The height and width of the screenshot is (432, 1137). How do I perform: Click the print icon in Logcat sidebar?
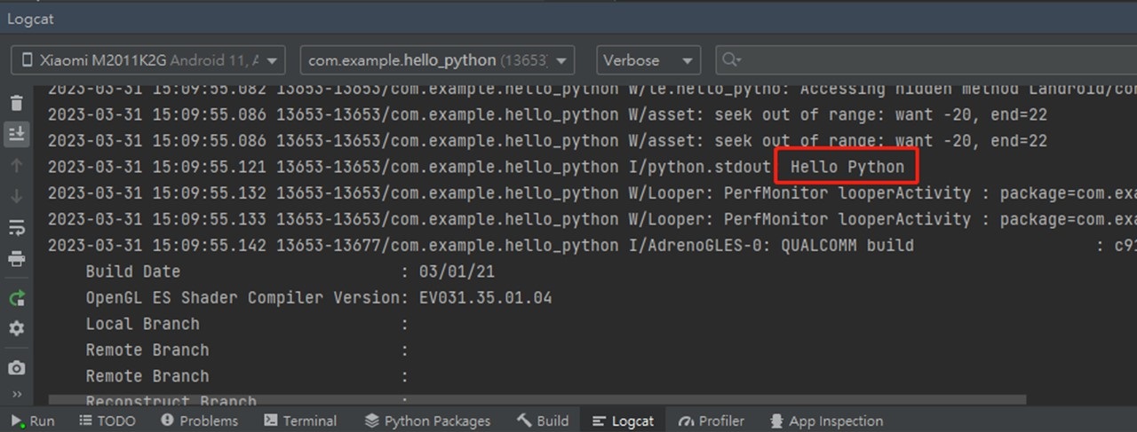click(17, 259)
